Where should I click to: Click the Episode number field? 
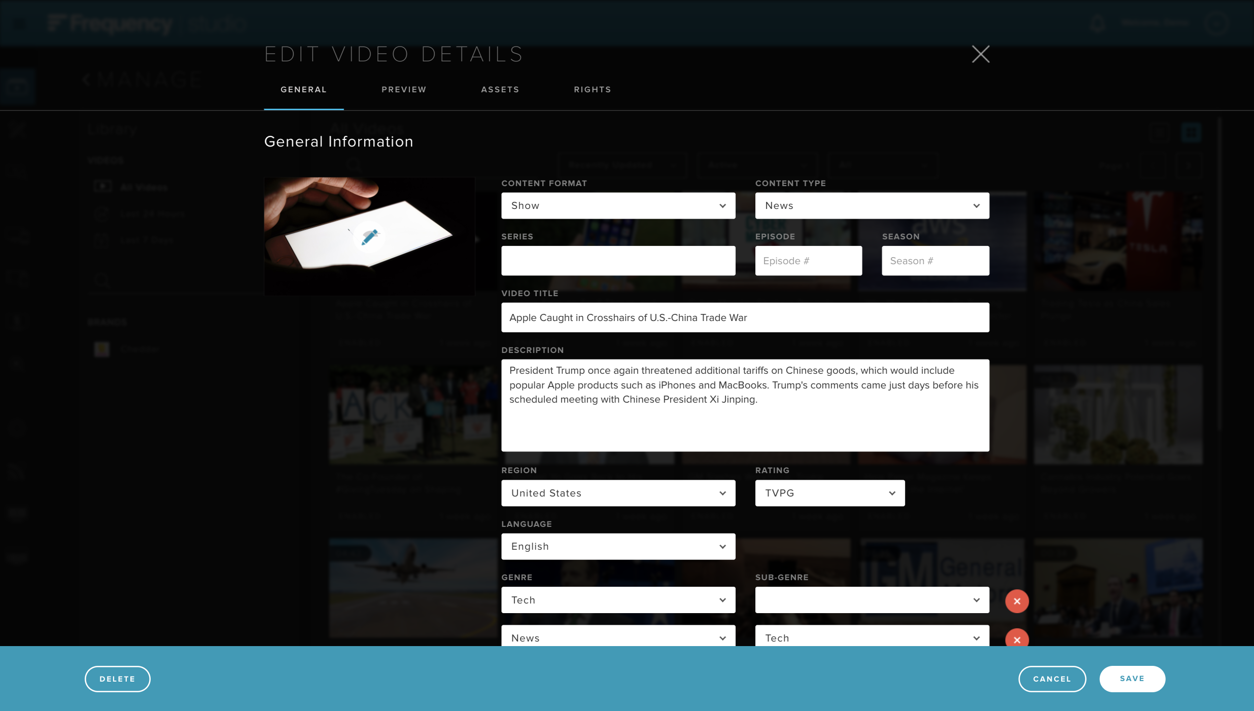point(808,261)
